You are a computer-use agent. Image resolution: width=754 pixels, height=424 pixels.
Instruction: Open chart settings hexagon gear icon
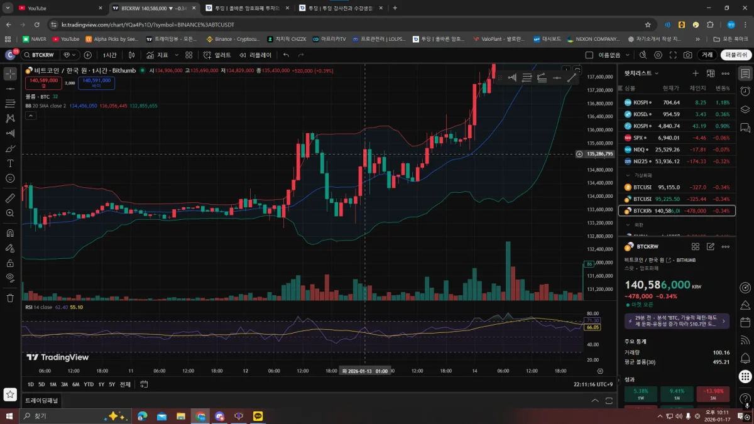658,55
